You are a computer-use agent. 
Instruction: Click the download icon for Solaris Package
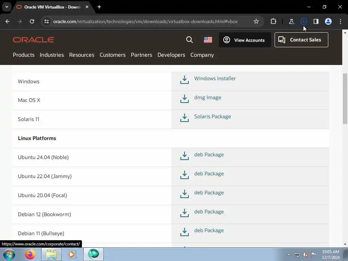[x=185, y=118]
